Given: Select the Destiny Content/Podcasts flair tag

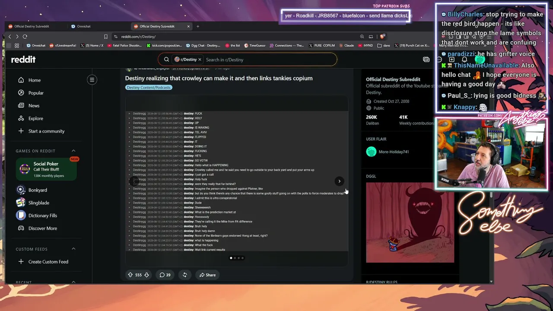Looking at the screenshot, I should [x=149, y=88].
